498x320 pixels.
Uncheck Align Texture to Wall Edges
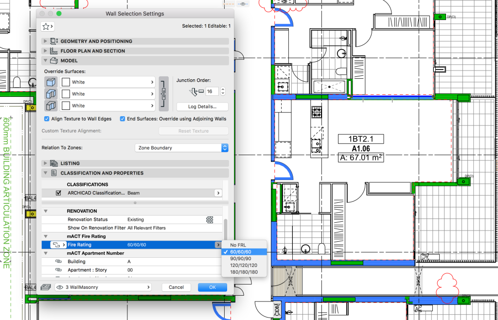47,119
